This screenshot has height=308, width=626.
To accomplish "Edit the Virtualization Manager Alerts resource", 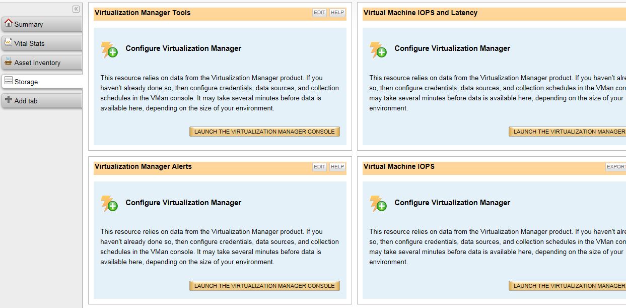I will click(319, 167).
